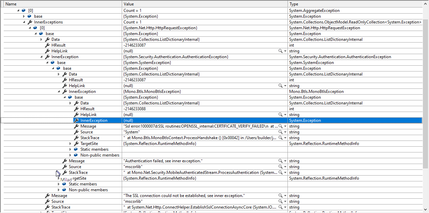This screenshot has height=213, width=429.
Task: Open text visualizer for MonoBtlsContext.ProcessHandshake StackTrace
Action: 280,138
